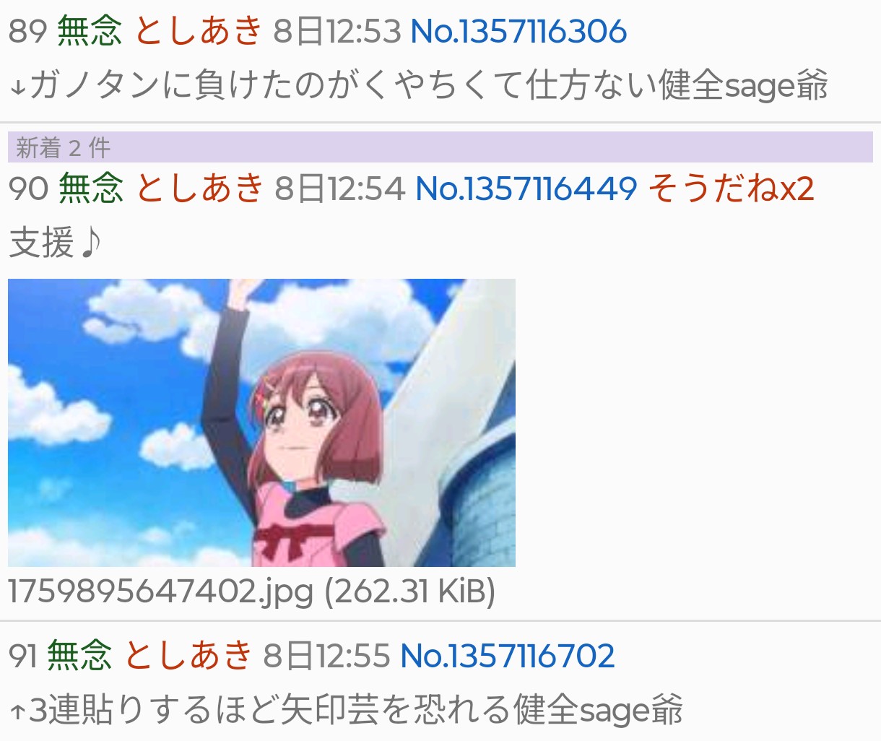Open post number No.1357116449 link
This screenshot has height=741, width=881.
[x=526, y=188]
